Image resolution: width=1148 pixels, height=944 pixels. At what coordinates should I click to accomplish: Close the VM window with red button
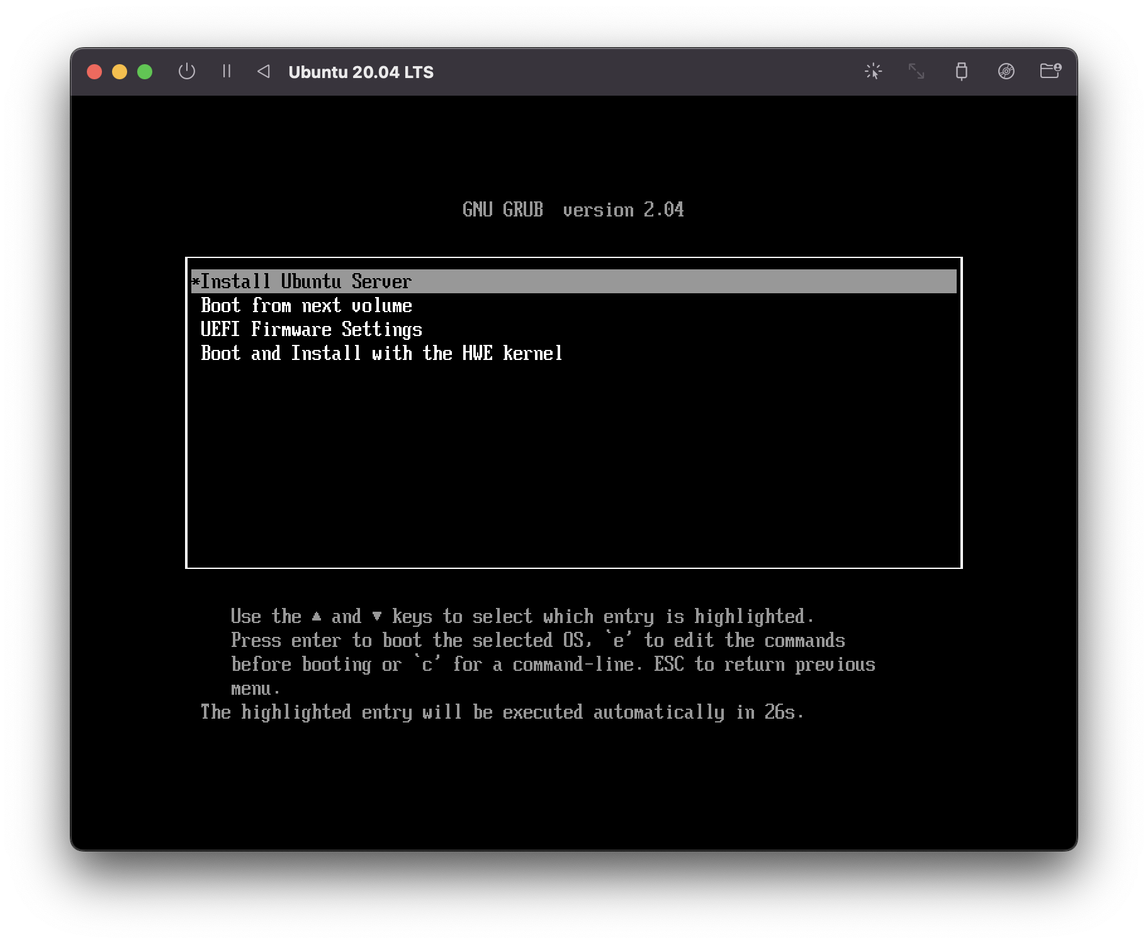94,72
